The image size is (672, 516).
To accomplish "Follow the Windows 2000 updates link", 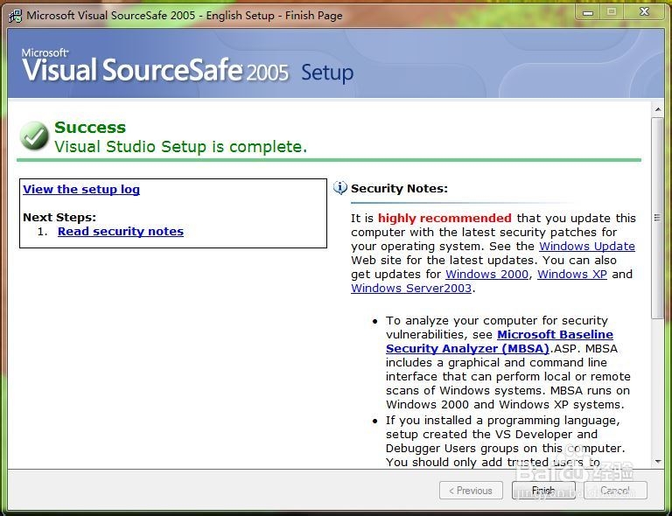I will click(x=486, y=274).
